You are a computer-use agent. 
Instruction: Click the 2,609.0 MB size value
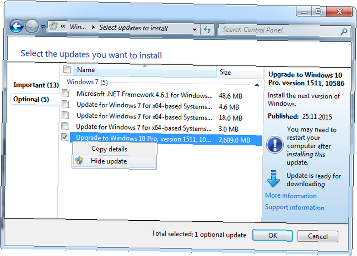(234, 140)
